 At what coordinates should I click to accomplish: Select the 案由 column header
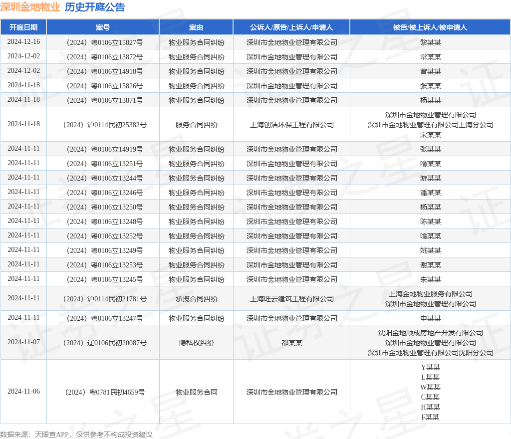196,27
